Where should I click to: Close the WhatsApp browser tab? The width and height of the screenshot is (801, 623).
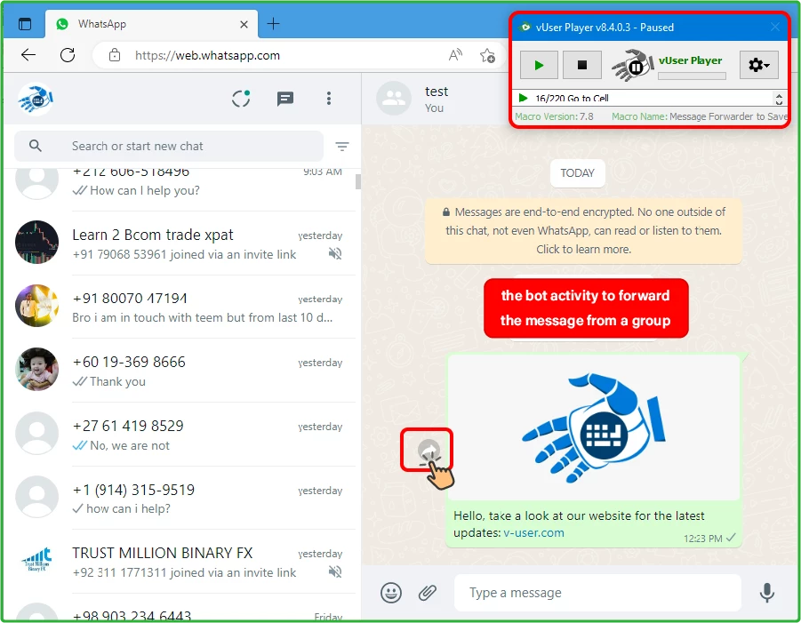point(244,24)
